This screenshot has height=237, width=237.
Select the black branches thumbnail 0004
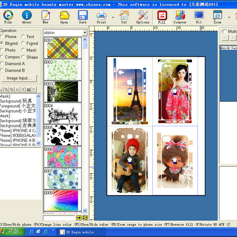62,113
